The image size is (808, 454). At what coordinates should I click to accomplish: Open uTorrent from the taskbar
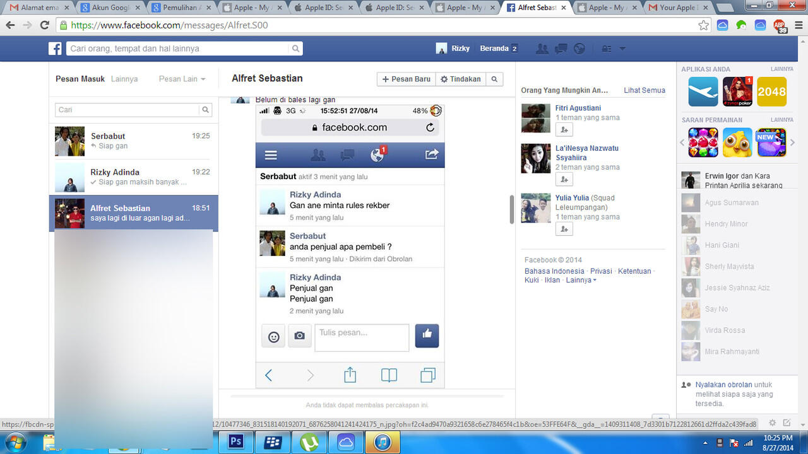coord(309,442)
